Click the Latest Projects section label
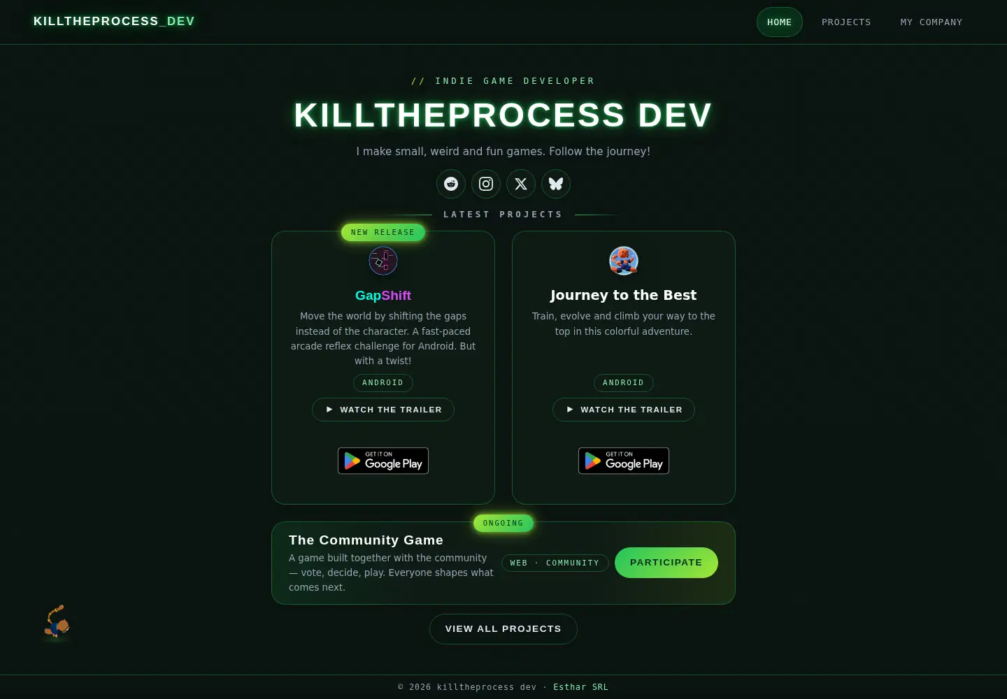 503,215
